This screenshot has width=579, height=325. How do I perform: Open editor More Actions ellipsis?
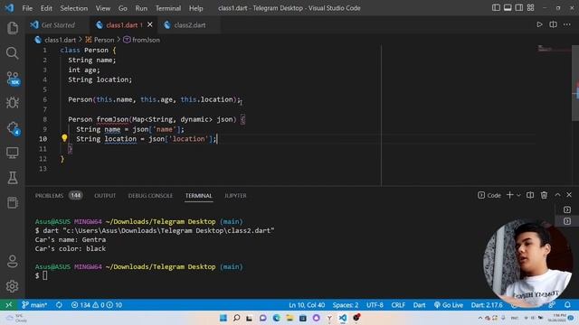point(567,24)
